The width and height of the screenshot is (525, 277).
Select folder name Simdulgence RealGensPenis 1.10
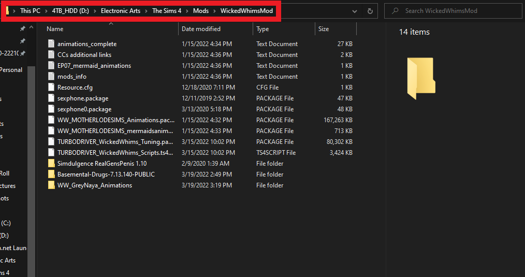[x=102, y=164]
